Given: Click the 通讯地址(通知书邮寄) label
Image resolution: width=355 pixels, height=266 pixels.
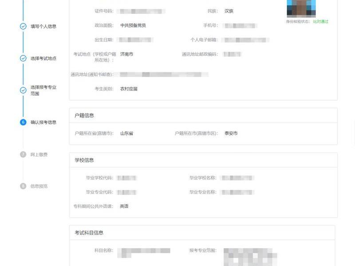Looking at the screenshot, I should click(x=92, y=74).
